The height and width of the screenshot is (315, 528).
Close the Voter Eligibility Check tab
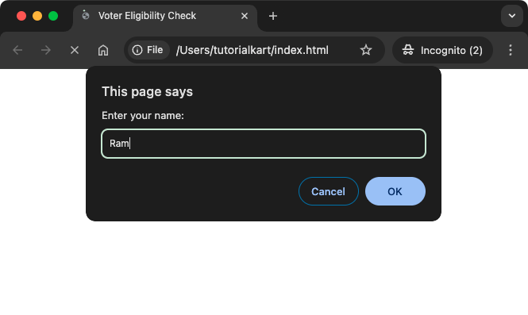[245, 16]
